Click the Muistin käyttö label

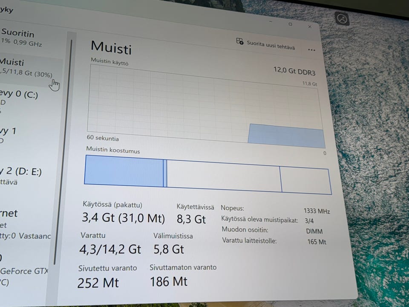pos(109,61)
